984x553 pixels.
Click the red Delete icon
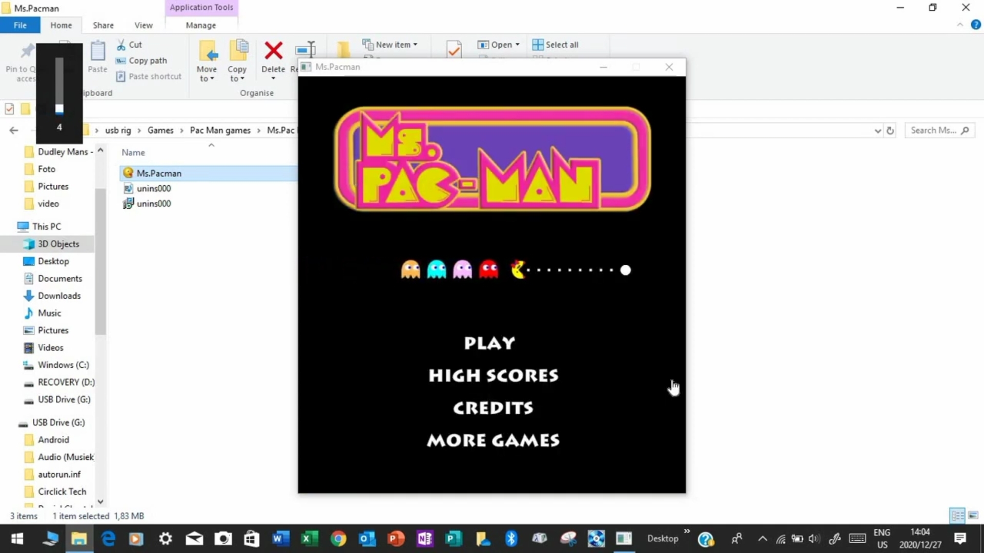[273, 50]
